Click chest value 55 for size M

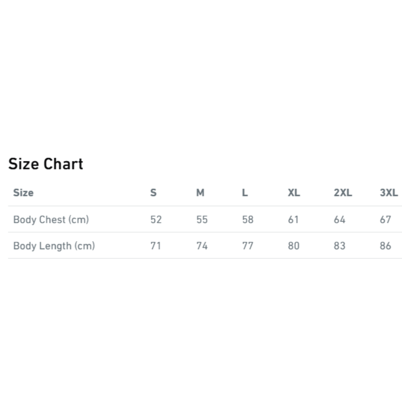point(202,220)
